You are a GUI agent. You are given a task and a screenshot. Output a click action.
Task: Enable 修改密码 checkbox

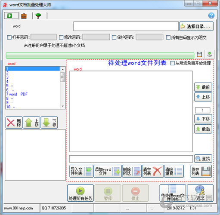click(x=61, y=37)
